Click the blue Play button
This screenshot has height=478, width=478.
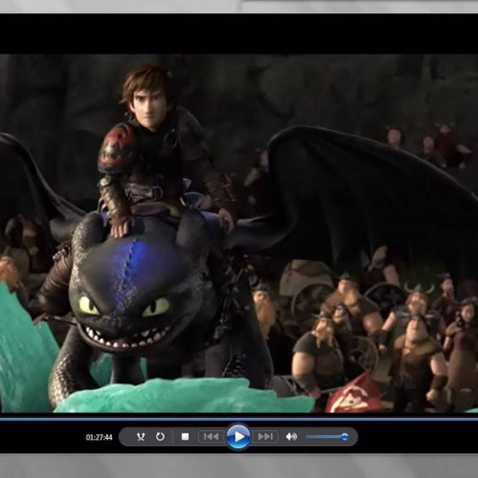tap(238, 437)
